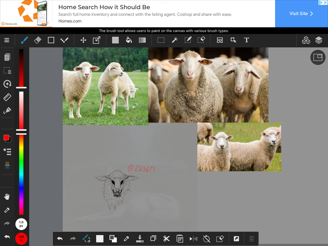Select the Gradient tool
This screenshot has width=328, height=246.
point(142,40)
